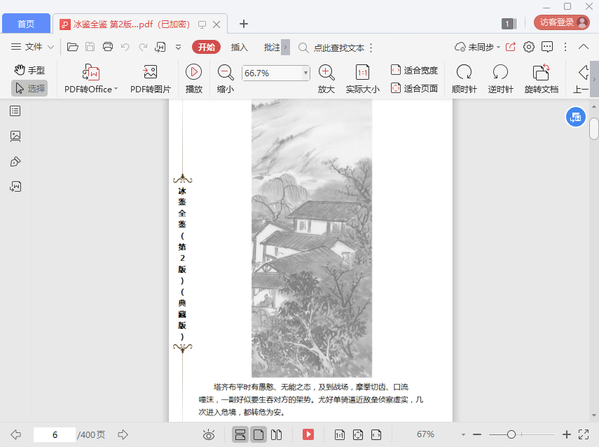Click status bar actual size 1:1 icon
Screen dimensions: 599x447
click(339, 434)
